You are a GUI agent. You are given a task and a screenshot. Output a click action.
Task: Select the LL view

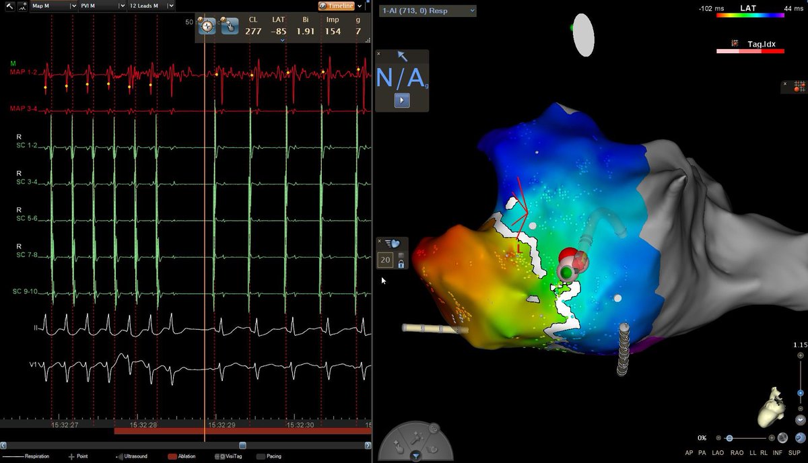[754, 454]
